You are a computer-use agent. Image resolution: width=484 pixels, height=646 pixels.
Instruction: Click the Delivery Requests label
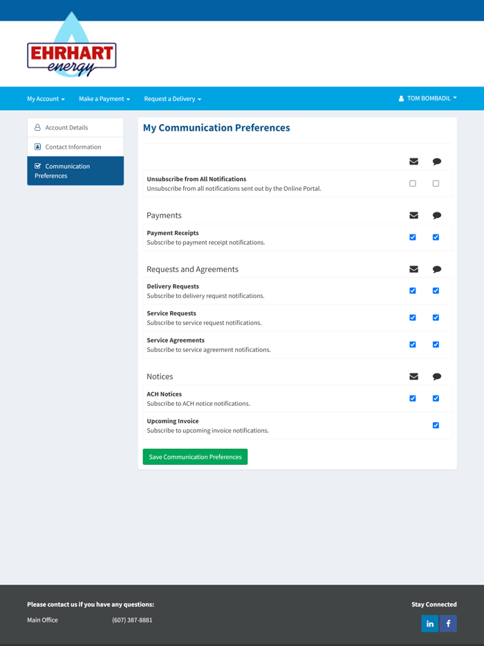point(173,286)
